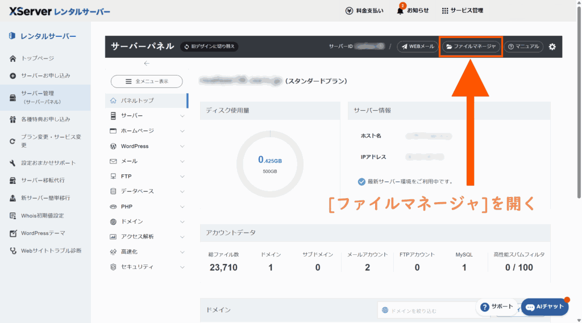Open the ファイルマネージャ button
This screenshot has width=582, height=323.
(x=471, y=47)
